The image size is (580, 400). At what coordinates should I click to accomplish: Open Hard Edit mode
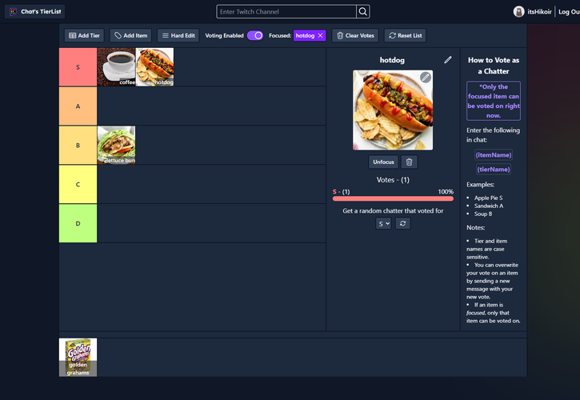pos(178,35)
